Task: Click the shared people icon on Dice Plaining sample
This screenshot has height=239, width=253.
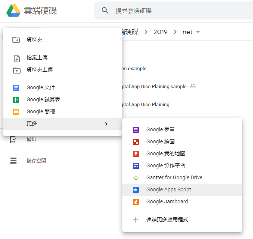Action: pos(193,86)
